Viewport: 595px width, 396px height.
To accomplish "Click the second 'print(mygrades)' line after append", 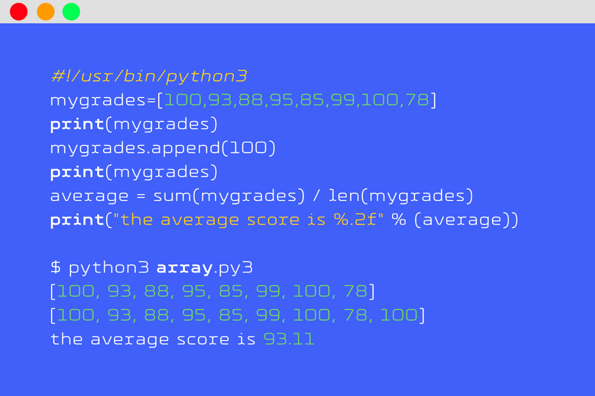I will [134, 172].
